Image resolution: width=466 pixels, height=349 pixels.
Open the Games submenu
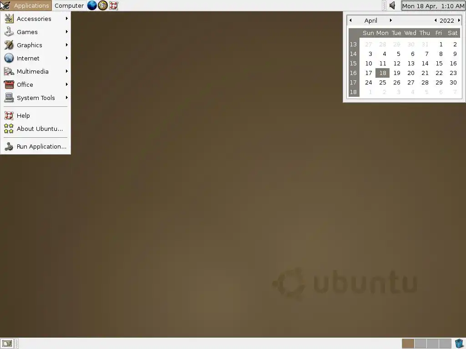[x=35, y=32]
